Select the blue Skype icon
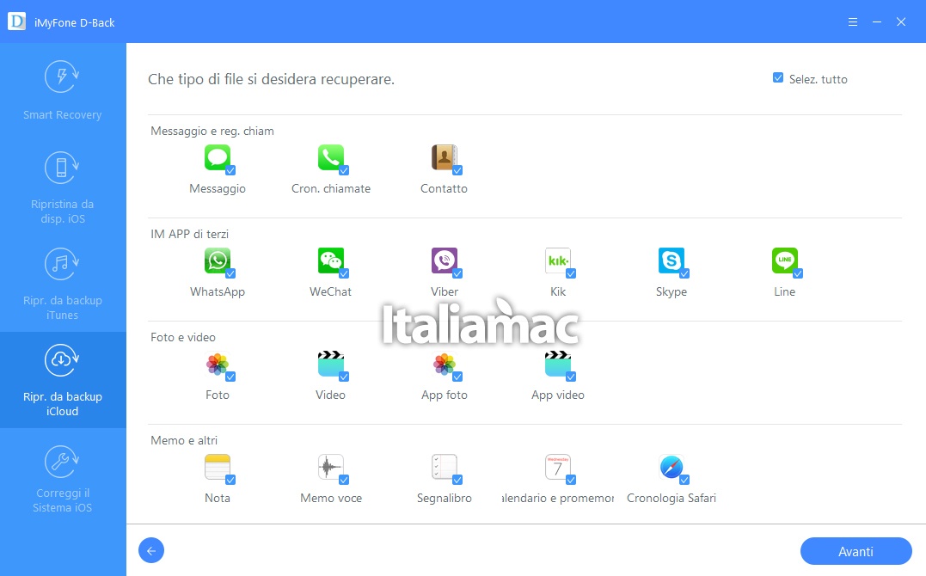Screen dimensions: 926x576 click(671, 260)
